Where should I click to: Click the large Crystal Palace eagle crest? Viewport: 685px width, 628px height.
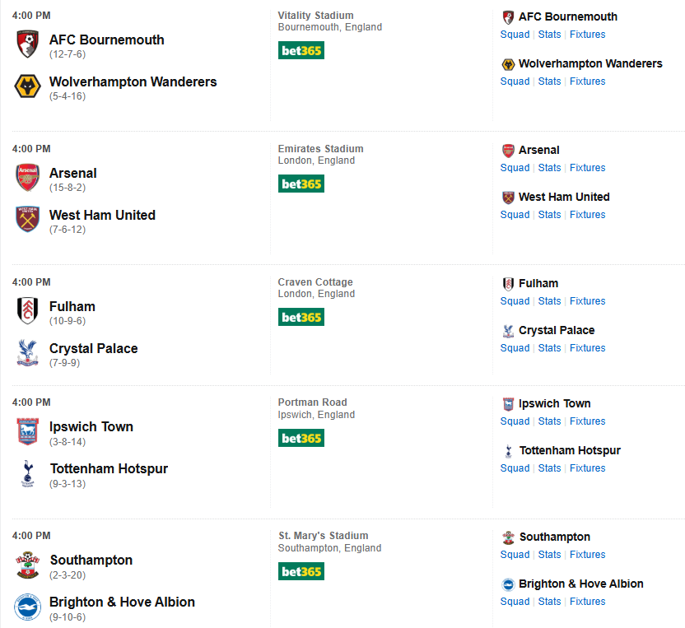coord(28,353)
